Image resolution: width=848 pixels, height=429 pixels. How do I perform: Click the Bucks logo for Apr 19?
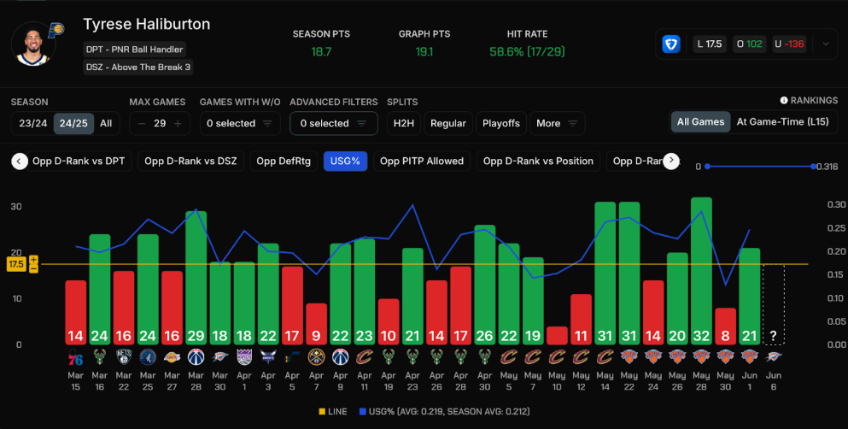pos(389,357)
